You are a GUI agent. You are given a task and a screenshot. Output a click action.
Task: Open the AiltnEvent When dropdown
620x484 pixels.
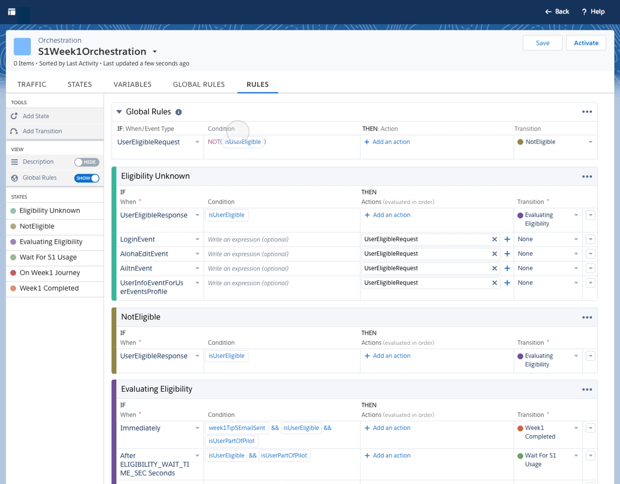(197, 269)
